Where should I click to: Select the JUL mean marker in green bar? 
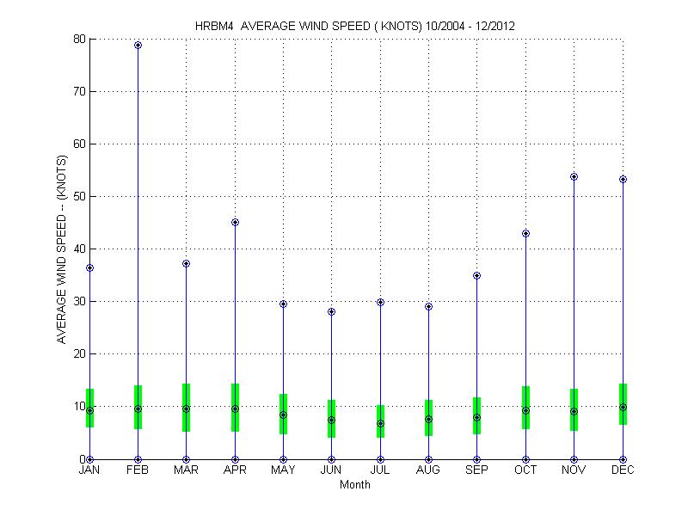380,424
